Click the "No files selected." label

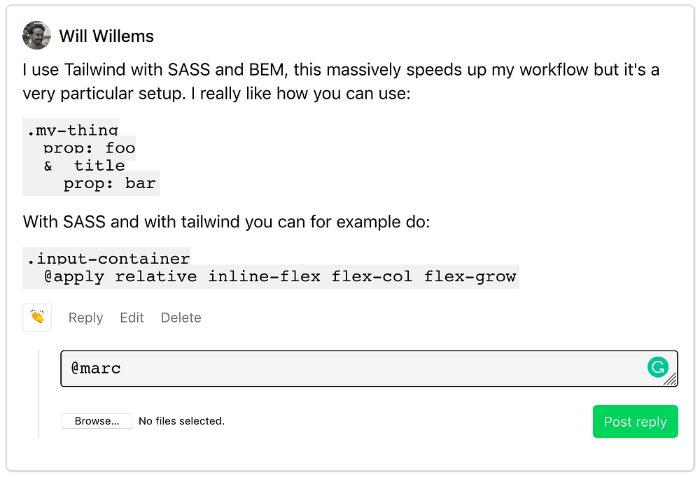tap(181, 421)
